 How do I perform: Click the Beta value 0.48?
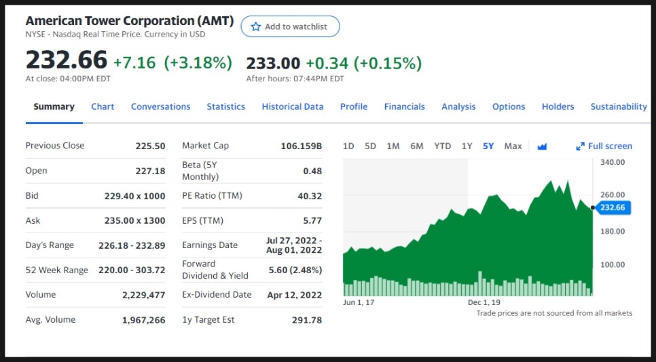pyautogui.click(x=312, y=172)
